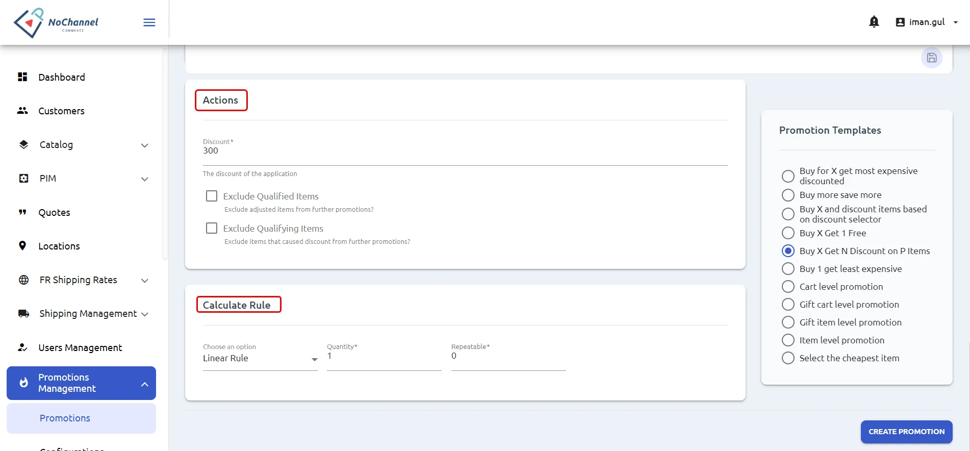Click the Shipping Management truck icon

pyautogui.click(x=23, y=313)
